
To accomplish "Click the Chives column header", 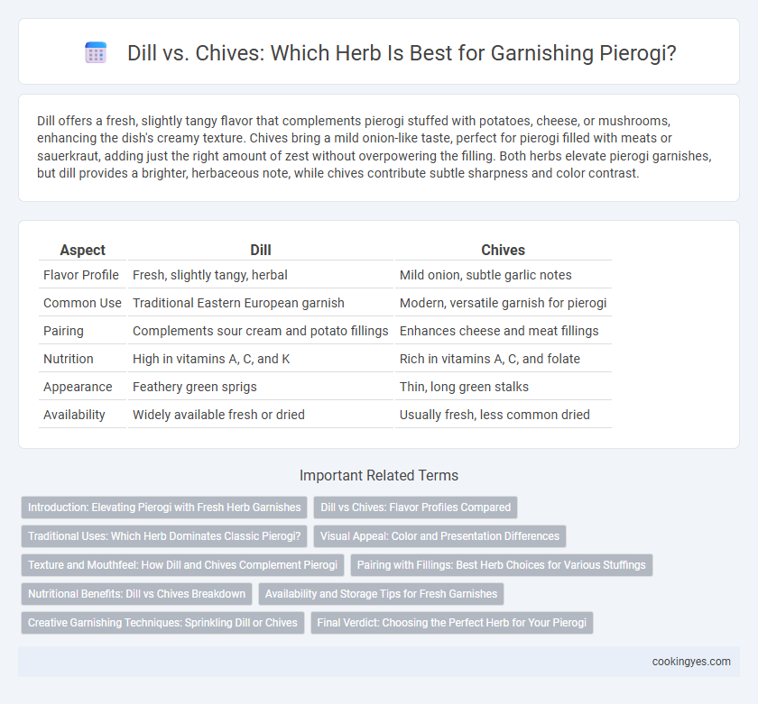I will click(x=504, y=250).
